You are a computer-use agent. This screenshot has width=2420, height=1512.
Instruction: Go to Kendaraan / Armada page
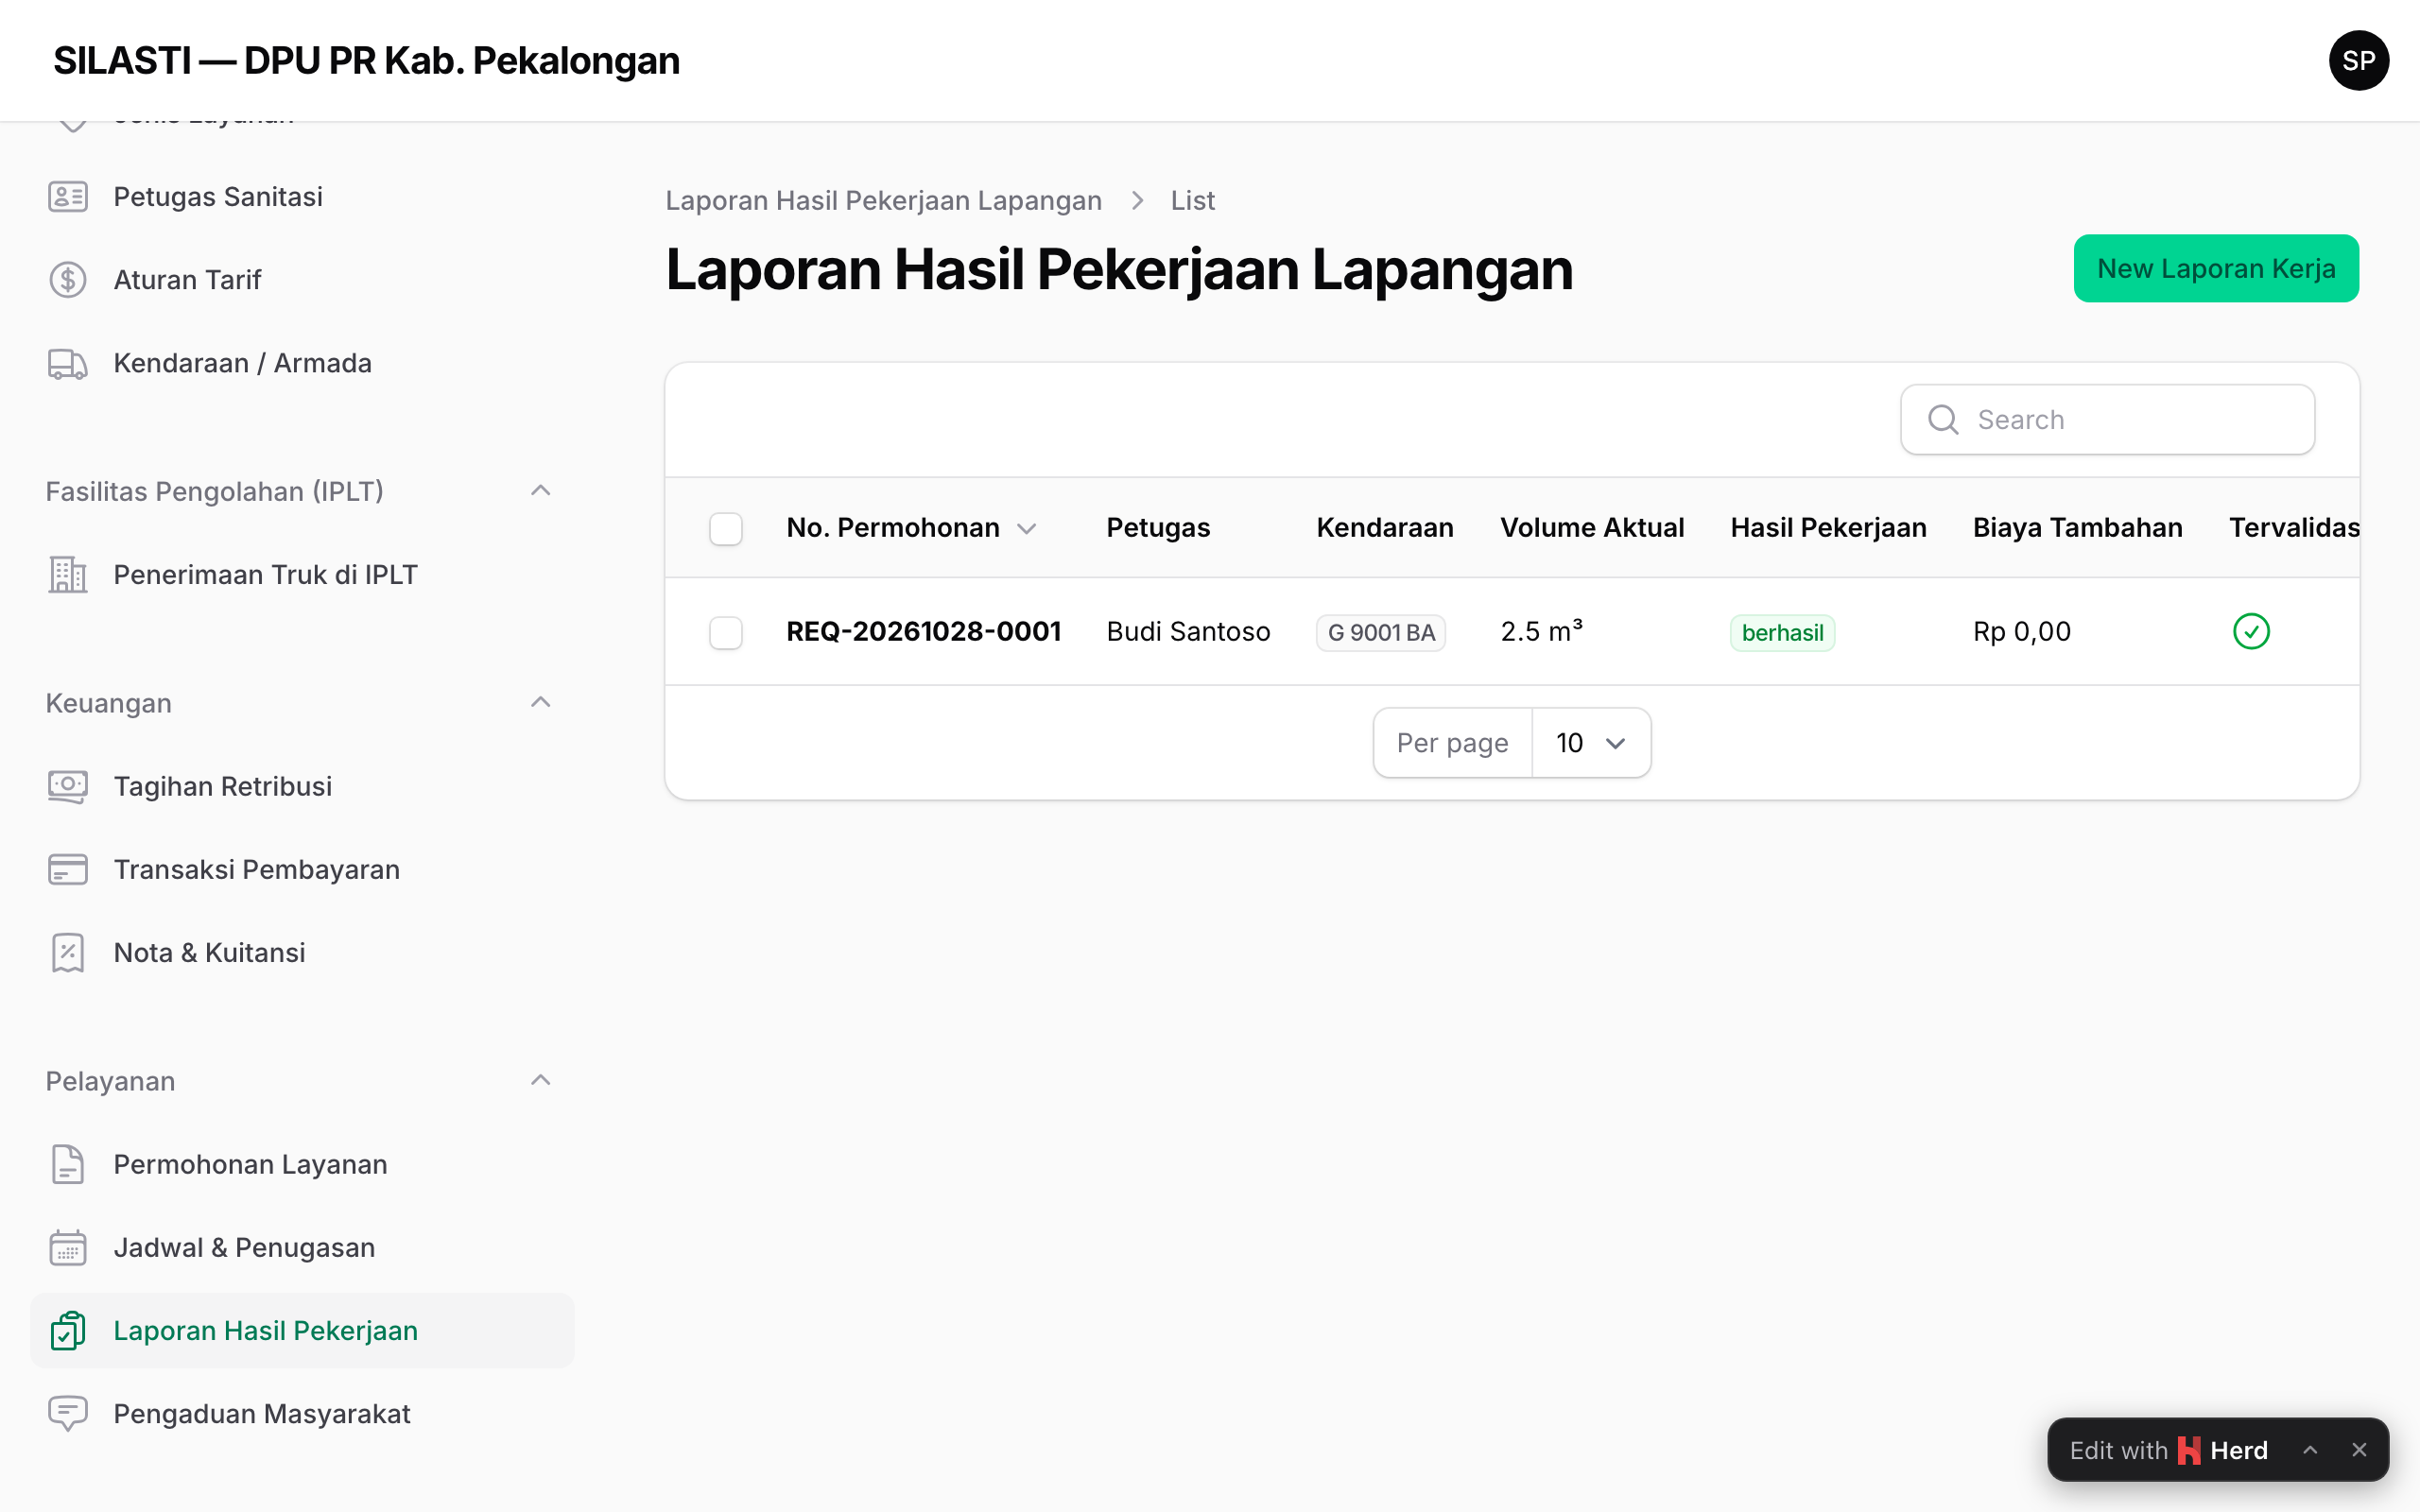(302, 363)
